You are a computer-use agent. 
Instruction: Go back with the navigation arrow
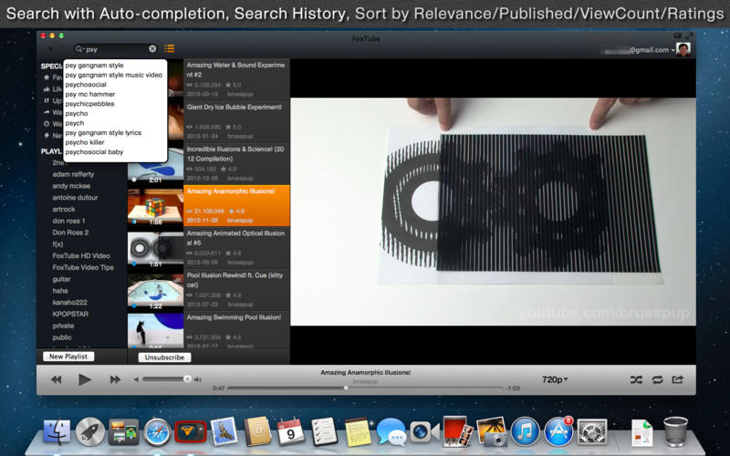pyautogui.click(x=50, y=49)
